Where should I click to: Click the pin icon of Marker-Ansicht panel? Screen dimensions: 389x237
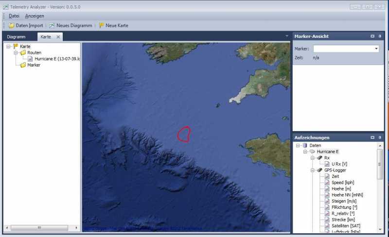click(x=380, y=36)
